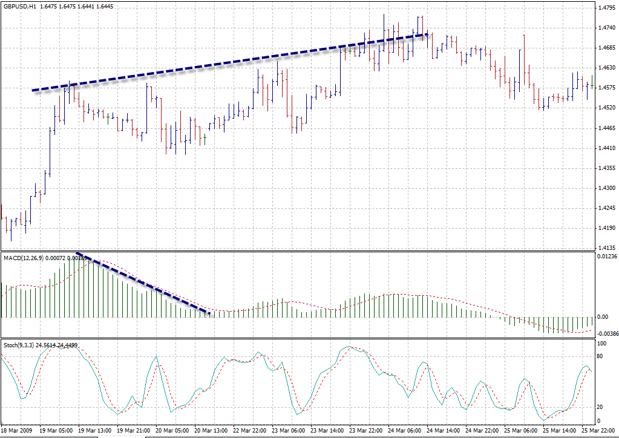Select the 0.01236 MACD scale value
This screenshot has width=619, height=438.
(607, 257)
